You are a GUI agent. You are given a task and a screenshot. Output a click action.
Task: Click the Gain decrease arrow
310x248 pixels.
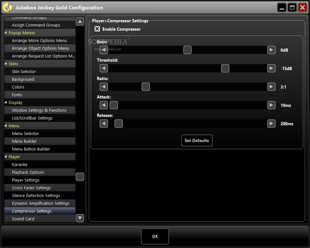(104, 50)
